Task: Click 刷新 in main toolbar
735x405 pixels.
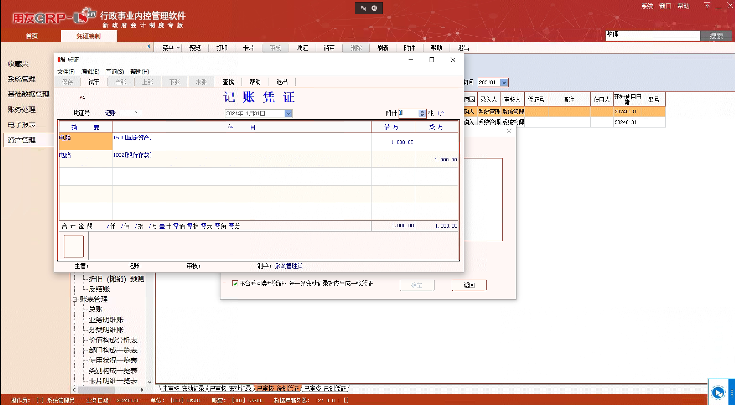Action: coord(383,48)
